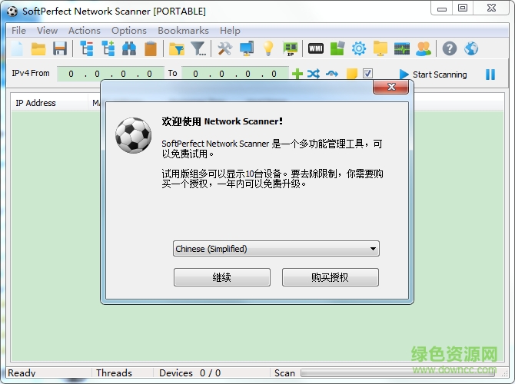This screenshot has height=384, width=515.
Task: Click the 继续 continue button
Action: (222, 277)
